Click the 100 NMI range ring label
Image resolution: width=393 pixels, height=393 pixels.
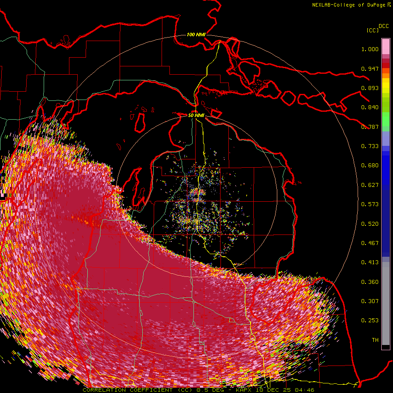(x=196, y=34)
